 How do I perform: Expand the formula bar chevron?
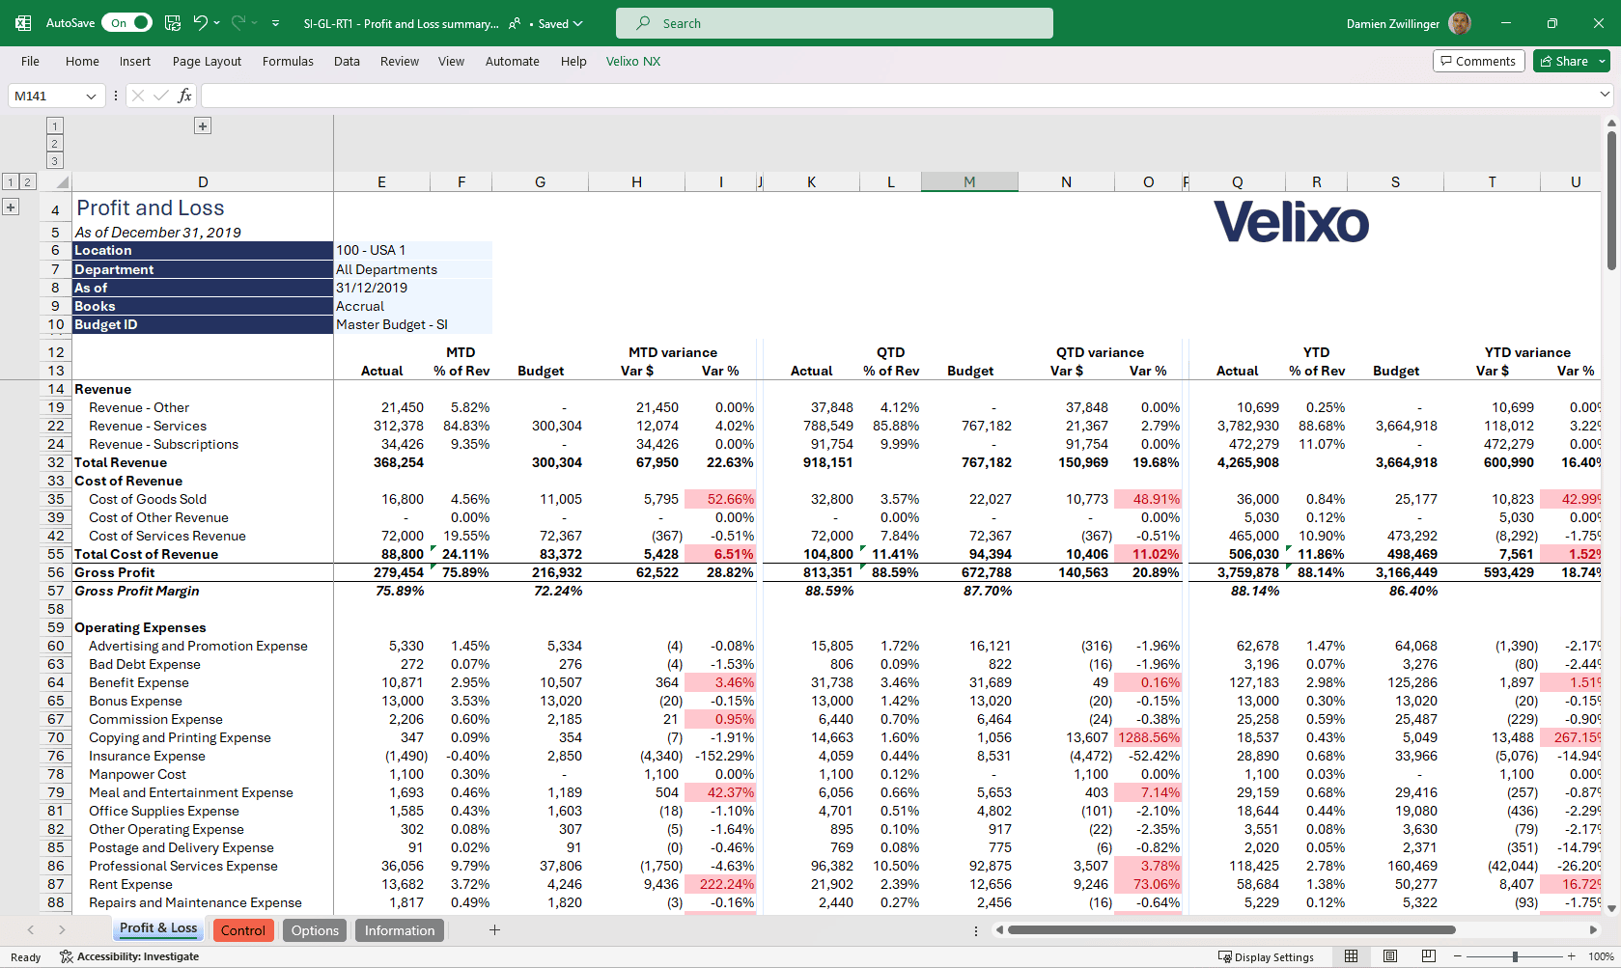coord(1605,95)
